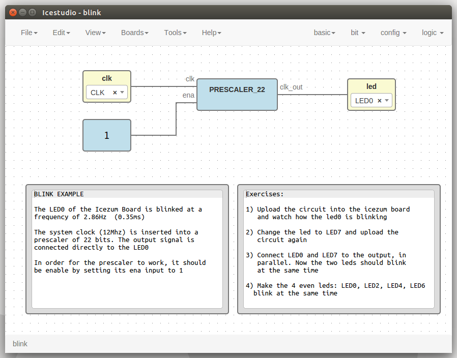Open the Boards menu
Image resolution: width=457 pixels, height=358 pixels.
[x=134, y=33]
